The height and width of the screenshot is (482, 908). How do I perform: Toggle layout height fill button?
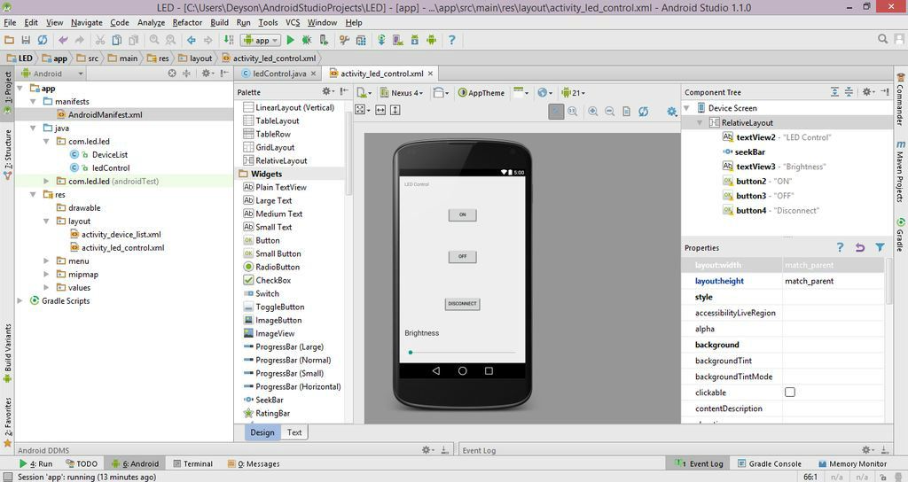[x=395, y=110]
